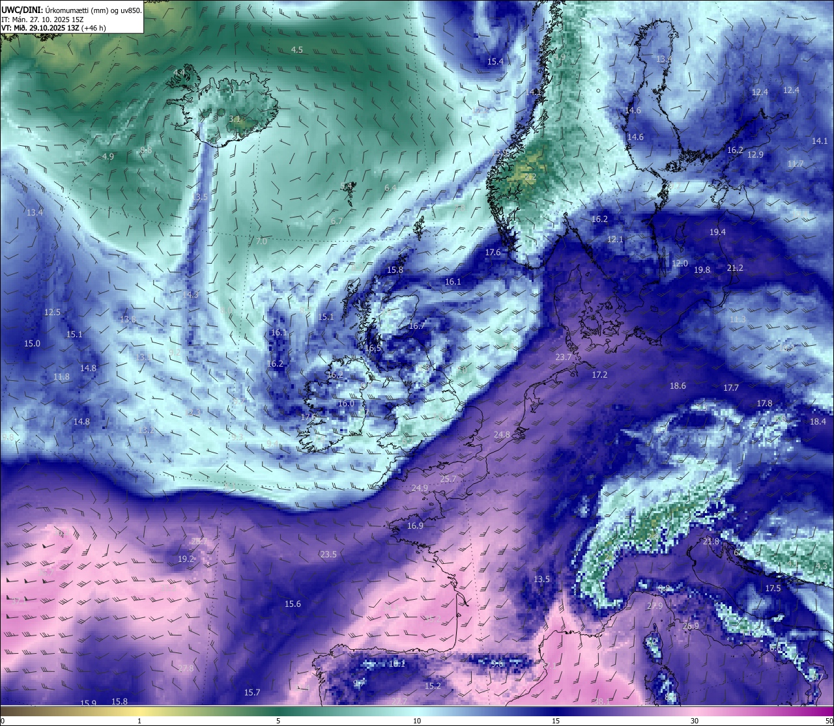
Task: Click the "12.0" map value
Action: [680, 264]
